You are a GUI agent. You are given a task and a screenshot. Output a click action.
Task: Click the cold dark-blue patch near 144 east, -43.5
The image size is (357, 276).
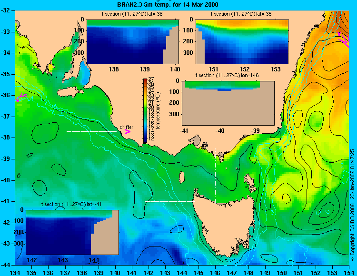(177, 253)
